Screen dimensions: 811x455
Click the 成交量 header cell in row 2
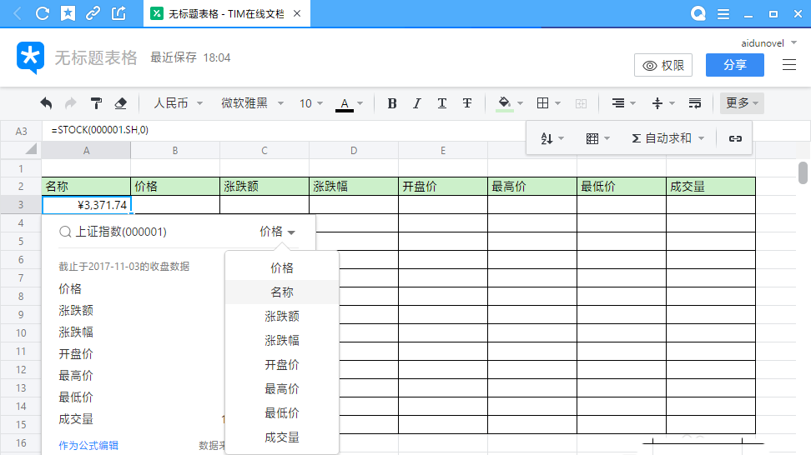[711, 187]
